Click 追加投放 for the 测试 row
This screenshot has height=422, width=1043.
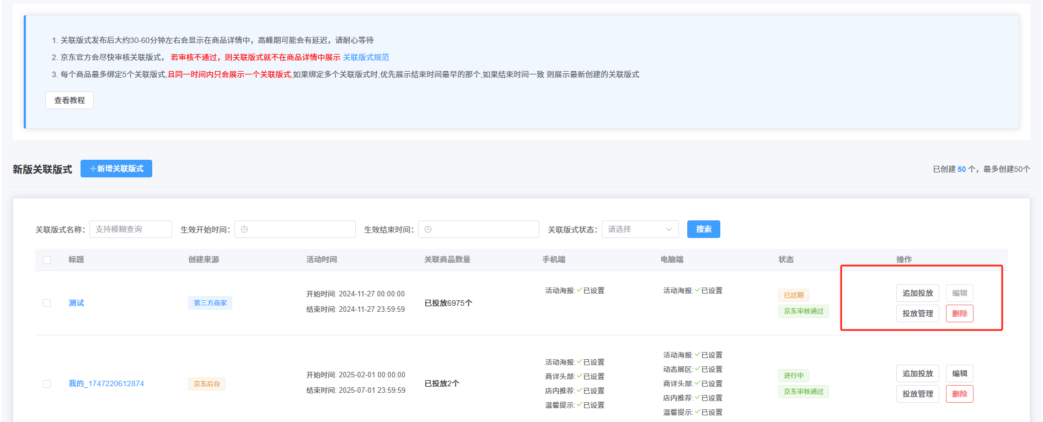[917, 293]
